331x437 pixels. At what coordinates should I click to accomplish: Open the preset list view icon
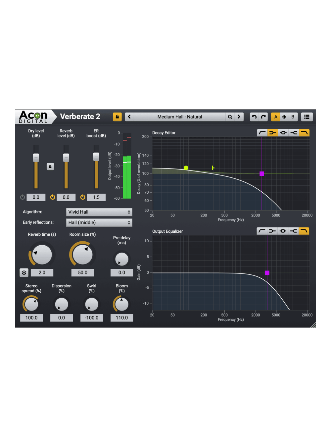(x=307, y=117)
